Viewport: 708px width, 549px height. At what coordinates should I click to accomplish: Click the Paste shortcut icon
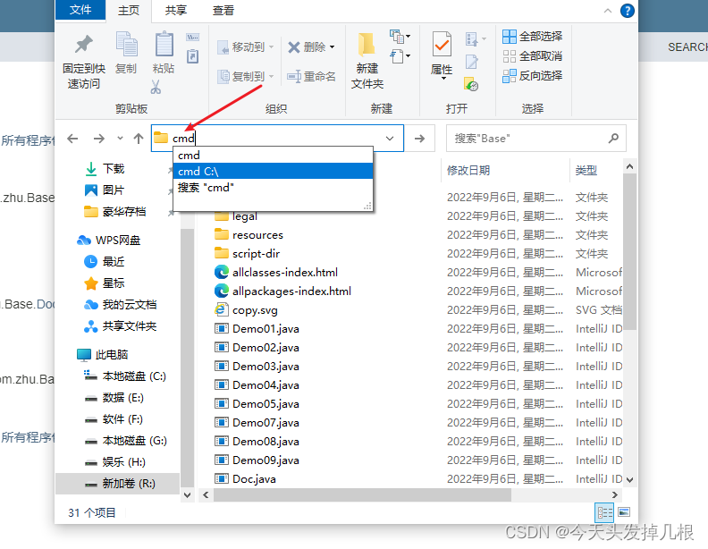click(193, 56)
